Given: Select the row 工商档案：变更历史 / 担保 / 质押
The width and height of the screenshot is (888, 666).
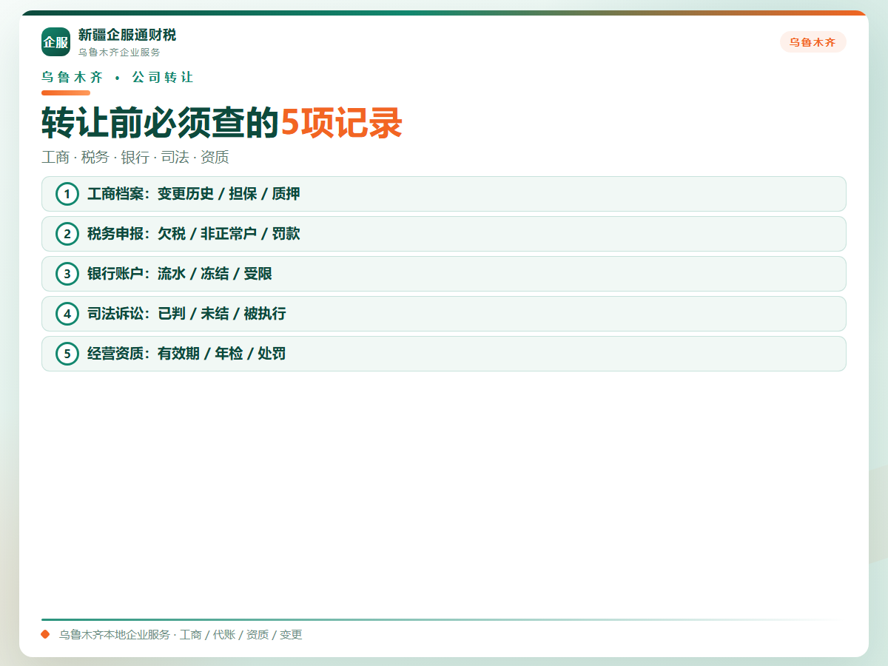Looking at the screenshot, I should point(444,194).
